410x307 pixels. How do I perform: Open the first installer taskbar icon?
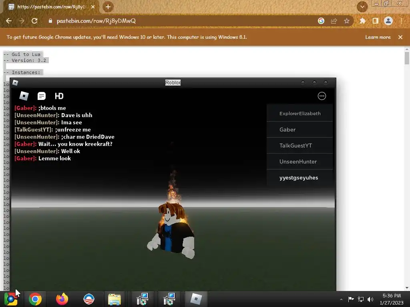[x=143, y=299]
